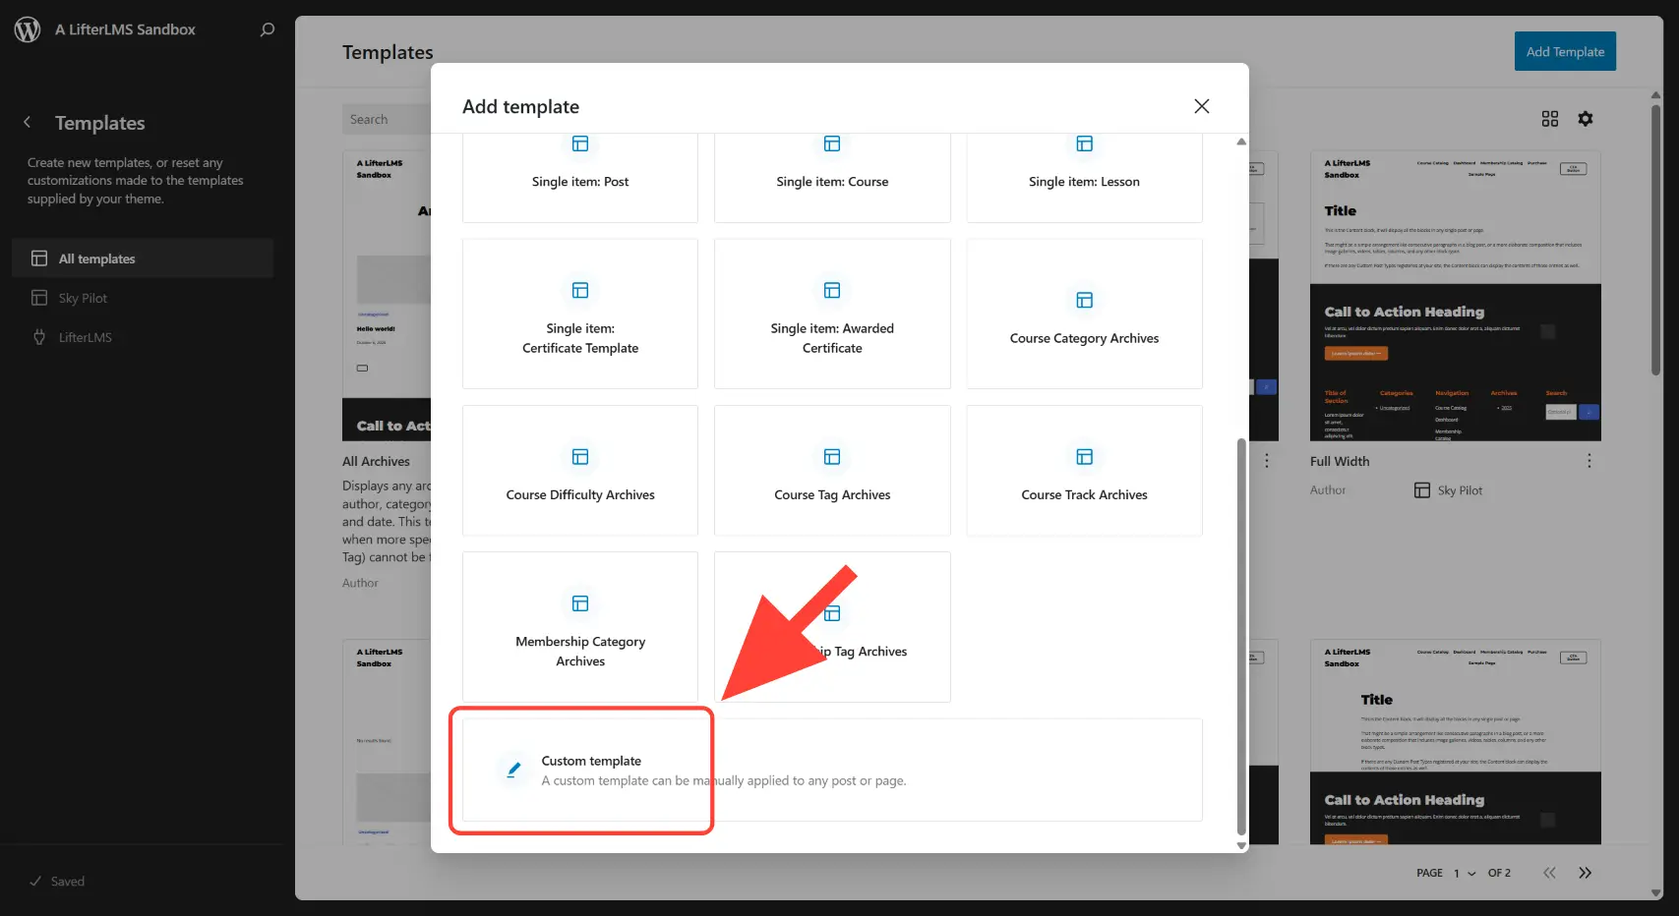This screenshot has height=916, width=1679.
Task: Open the page number dropdown
Action: pos(1464,873)
